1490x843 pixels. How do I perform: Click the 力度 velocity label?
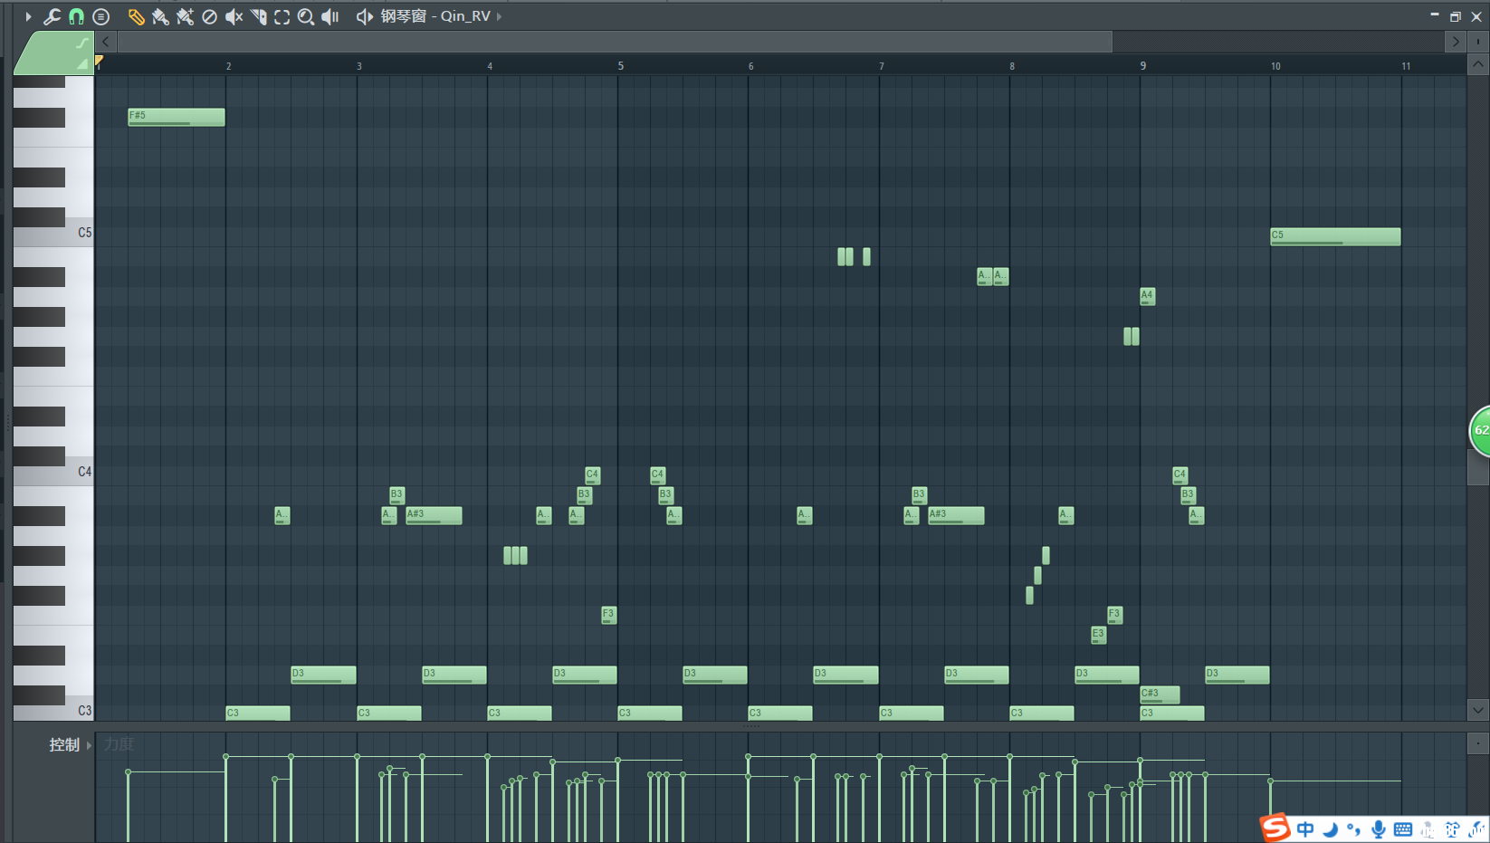[x=119, y=744]
